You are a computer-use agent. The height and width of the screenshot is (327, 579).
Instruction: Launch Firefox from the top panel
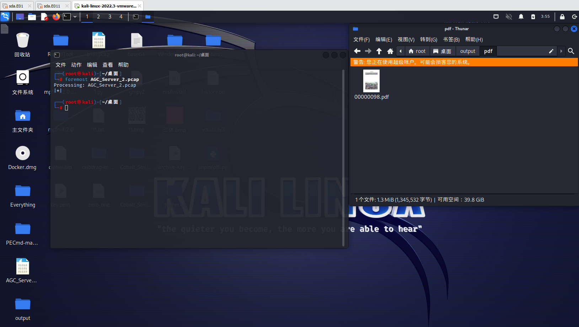click(56, 17)
